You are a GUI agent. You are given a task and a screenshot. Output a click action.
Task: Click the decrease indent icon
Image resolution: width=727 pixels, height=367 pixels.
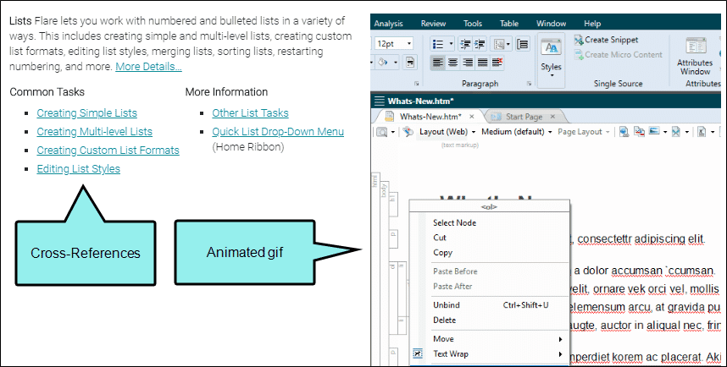coord(465,44)
